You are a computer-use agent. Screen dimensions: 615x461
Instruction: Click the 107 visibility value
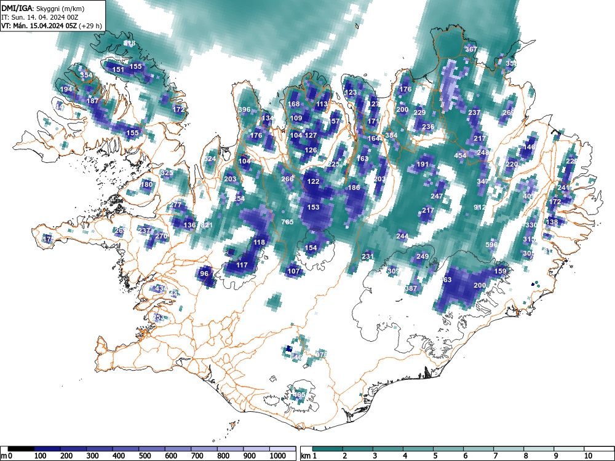pos(294,271)
